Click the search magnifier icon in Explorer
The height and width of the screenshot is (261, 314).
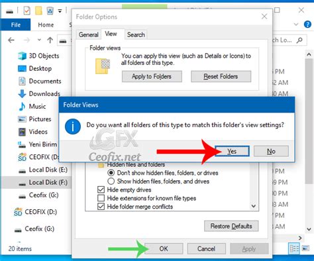(x=299, y=40)
